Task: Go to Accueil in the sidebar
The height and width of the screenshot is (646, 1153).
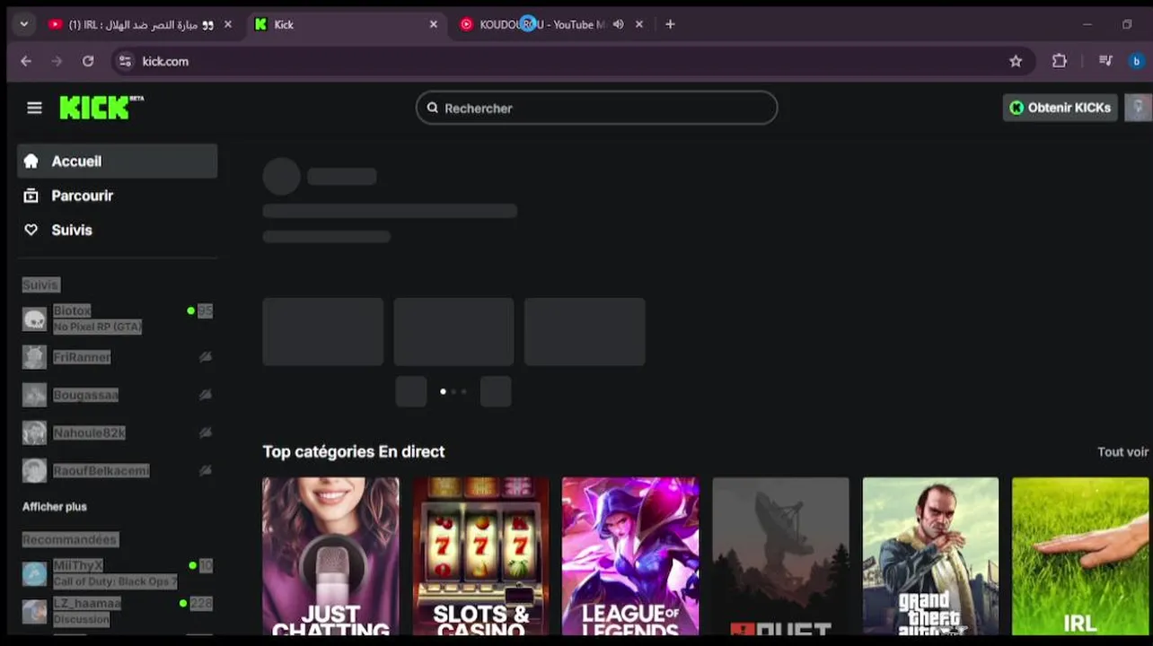Action: [x=117, y=161]
